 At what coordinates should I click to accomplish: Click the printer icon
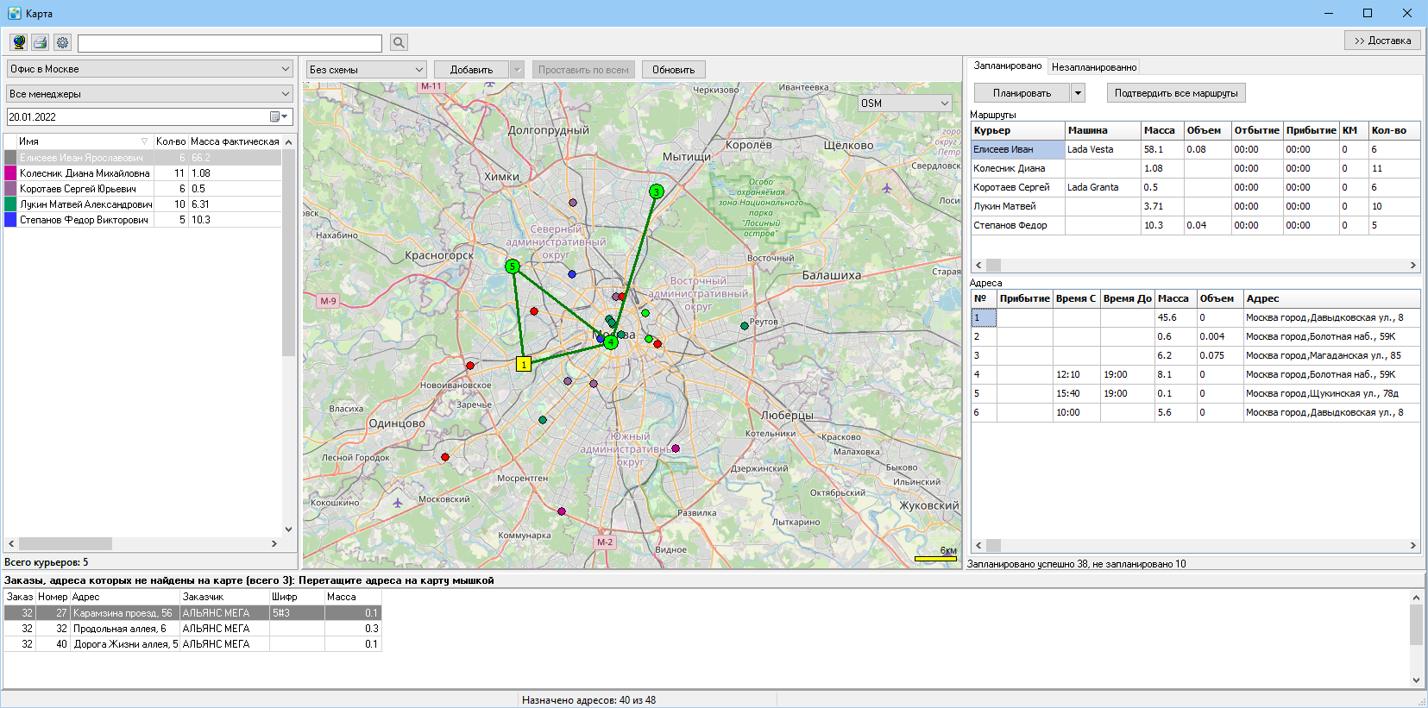(41, 42)
